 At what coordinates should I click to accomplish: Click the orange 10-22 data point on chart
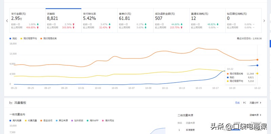pos(257,60)
